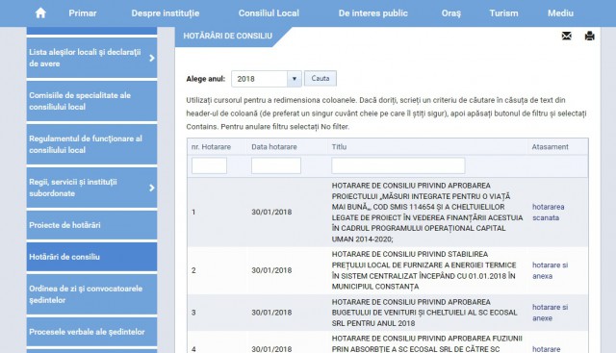The image size is (616, 353).
Task: Open the Primar menu
Action: 83,13
